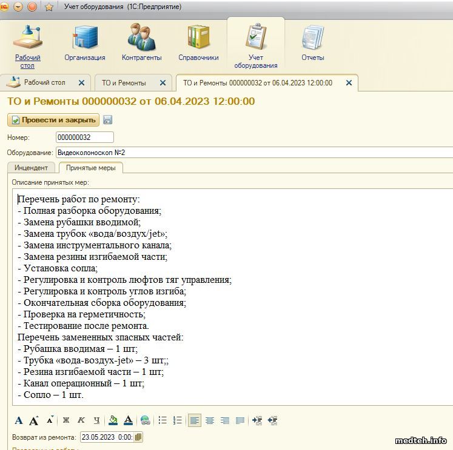The width and height of the screenshot is (453, 450).
Task: Pick the text background fill color
Action: [x=113, y=420]
